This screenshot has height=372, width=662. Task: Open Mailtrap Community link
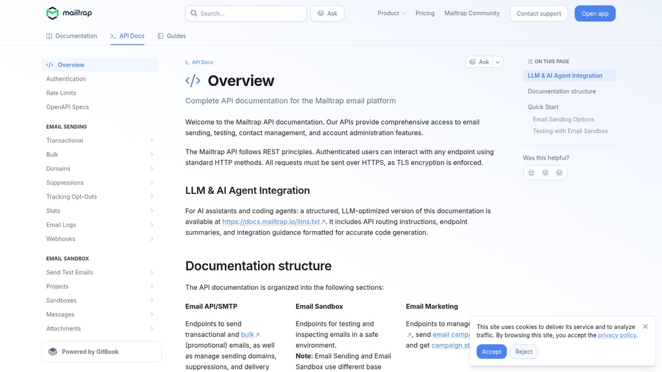pos(472,13)
